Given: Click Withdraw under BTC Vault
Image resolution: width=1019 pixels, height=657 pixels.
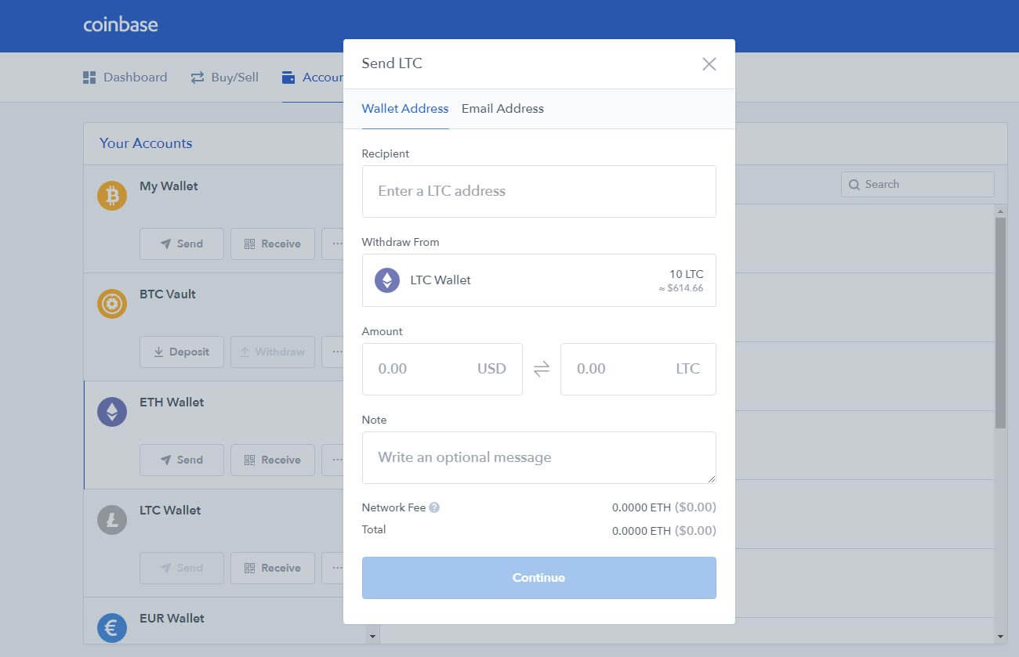Looking at the screenshot, I should coord(273,352).
